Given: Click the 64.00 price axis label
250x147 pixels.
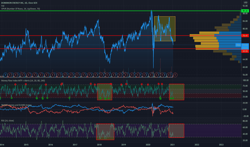Looking at the screenshot, I should pyautogui.click(x=245, y=59).
